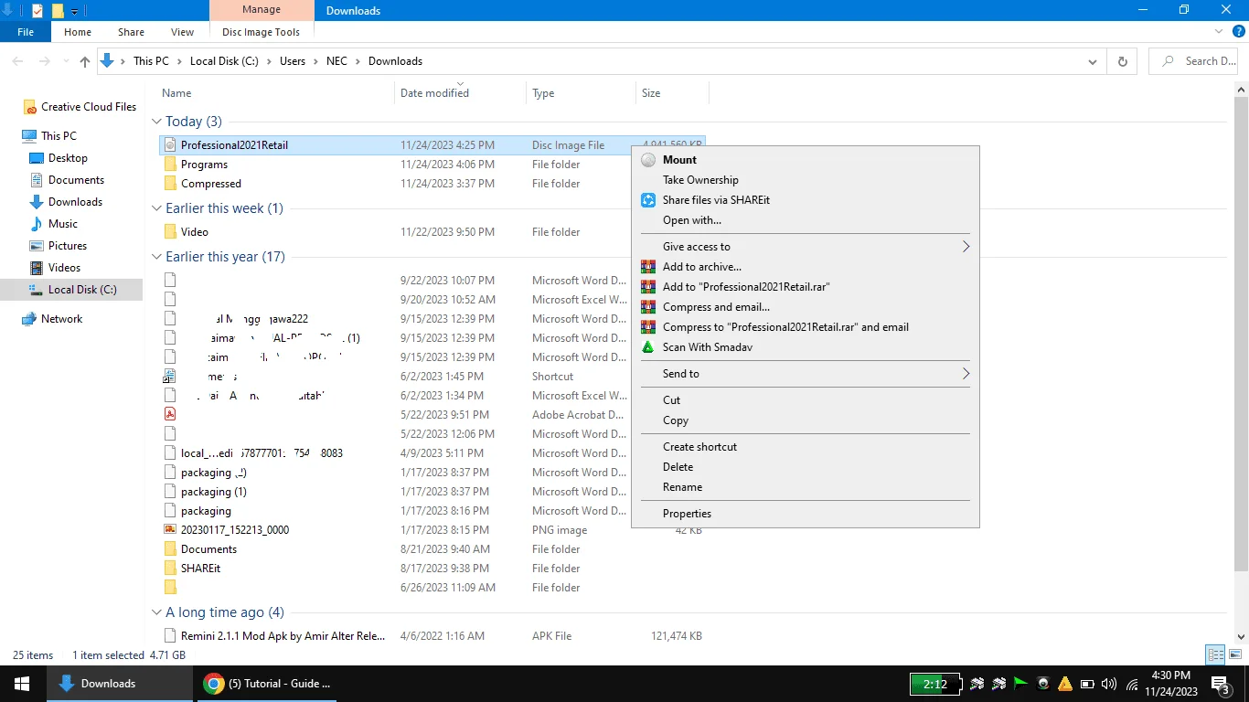The image size is (1249, 702).
Task: Click Smadav icon beside Scan With Smadav
Action: (648, 347)
